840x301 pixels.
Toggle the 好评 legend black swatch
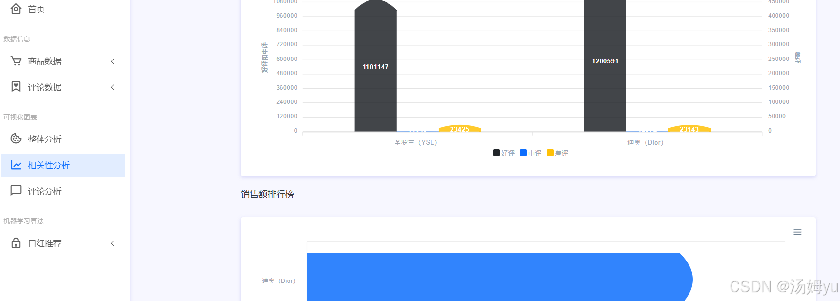[x=496, y=153]
